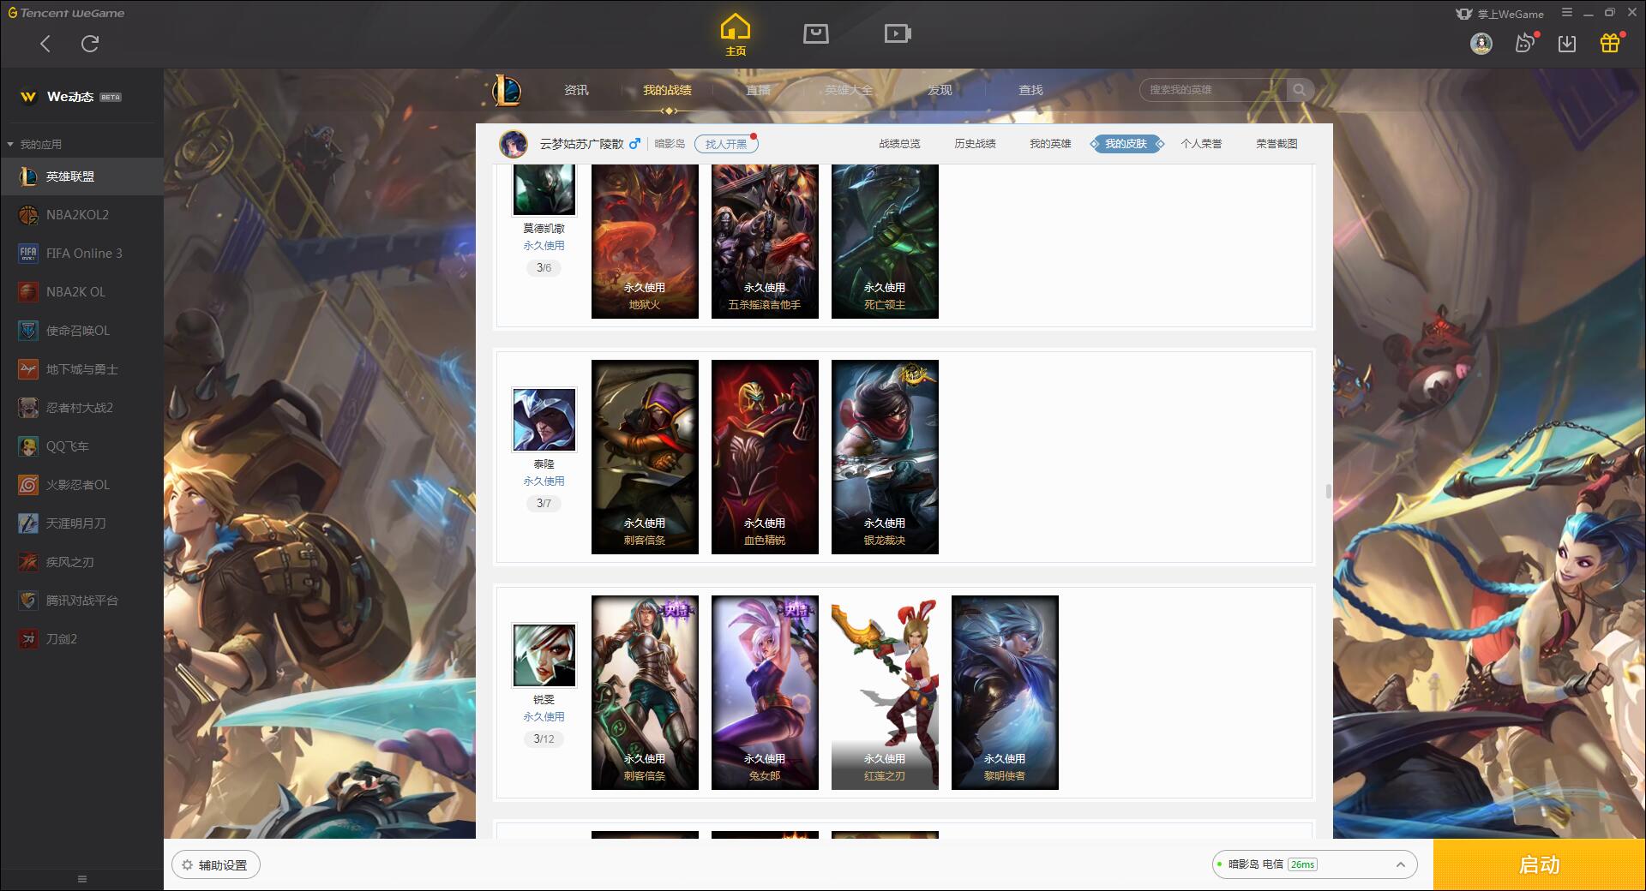Screen dimensions: 1646x891
Task: Click the 启动 launch button
Action: click(x=1540, y=865)
